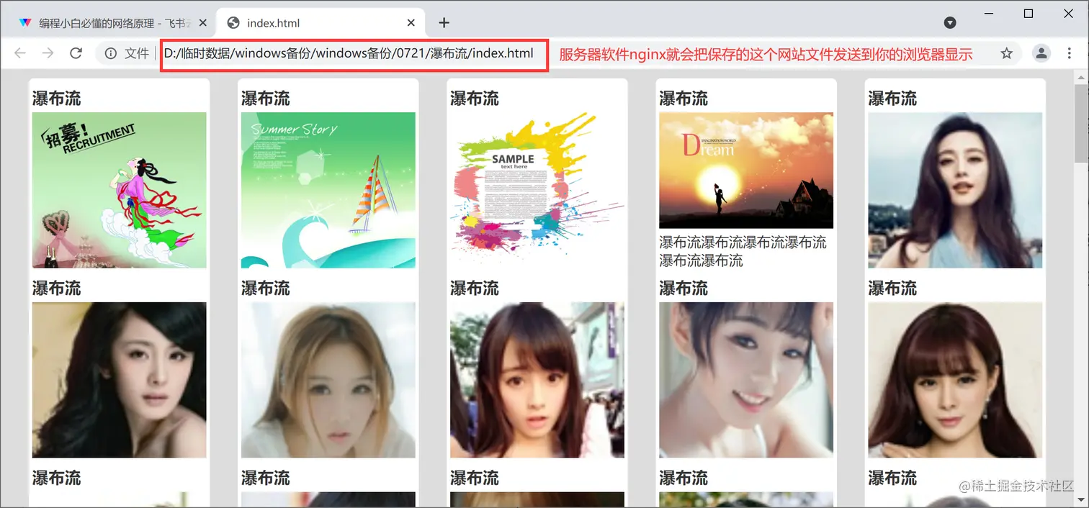The width and height of the screenshot is (1089, 508).
Task: Click the browser forward arrow
Action: (48, 53)
